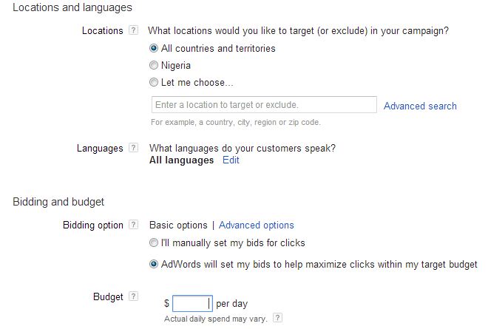The image size is (488, 329).
Task: Focus the location target or exclude field
Action: 263,105
